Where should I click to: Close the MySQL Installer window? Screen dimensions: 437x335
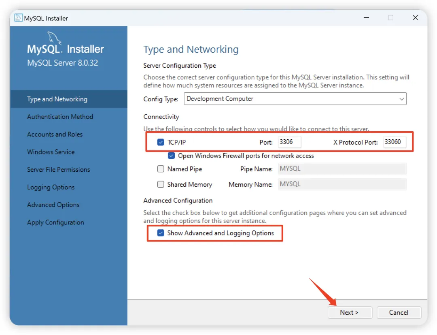coord(415,18)
